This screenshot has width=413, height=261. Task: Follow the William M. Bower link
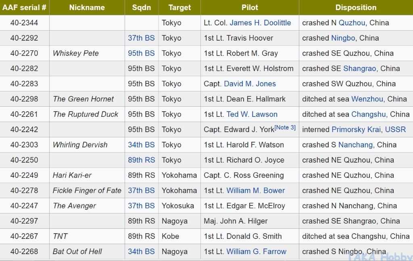(x=256, y=191)
